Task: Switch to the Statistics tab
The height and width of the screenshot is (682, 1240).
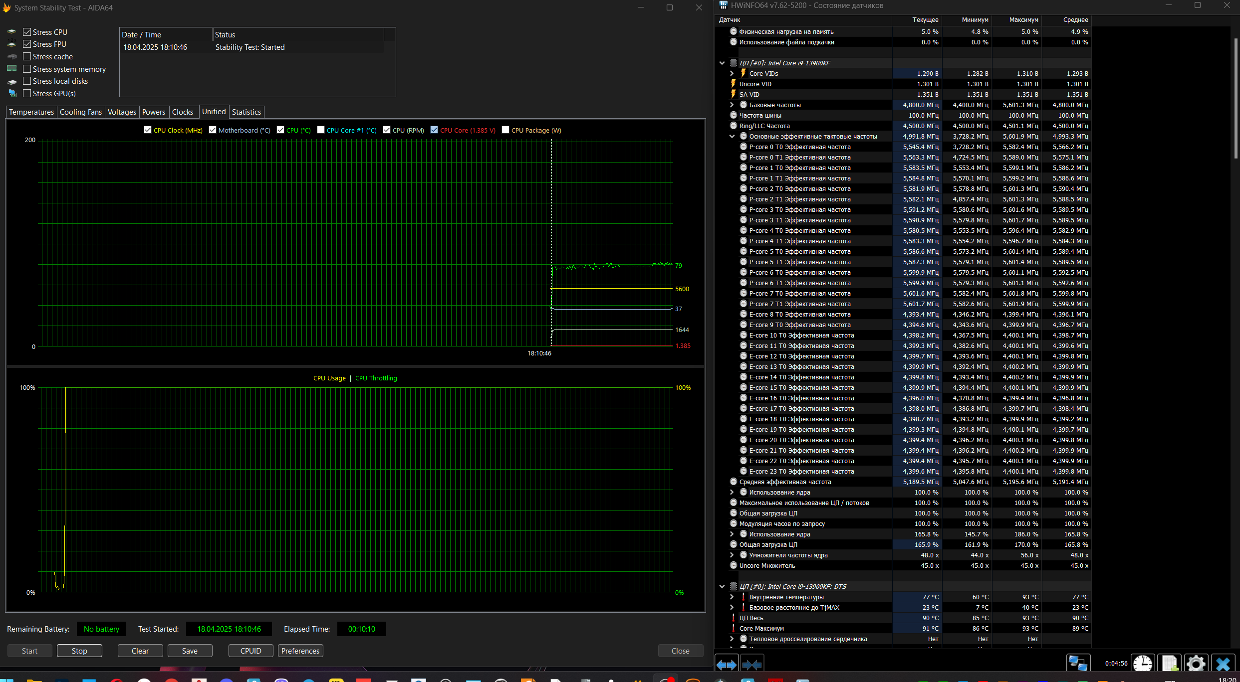Action: pyautogui.click(x=246, y=112)
